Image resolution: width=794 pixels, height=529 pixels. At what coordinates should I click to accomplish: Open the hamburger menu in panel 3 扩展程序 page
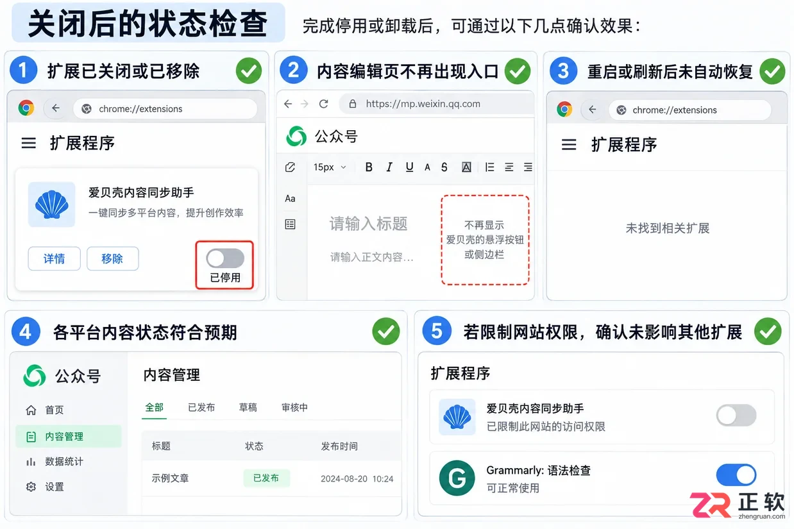569,145
